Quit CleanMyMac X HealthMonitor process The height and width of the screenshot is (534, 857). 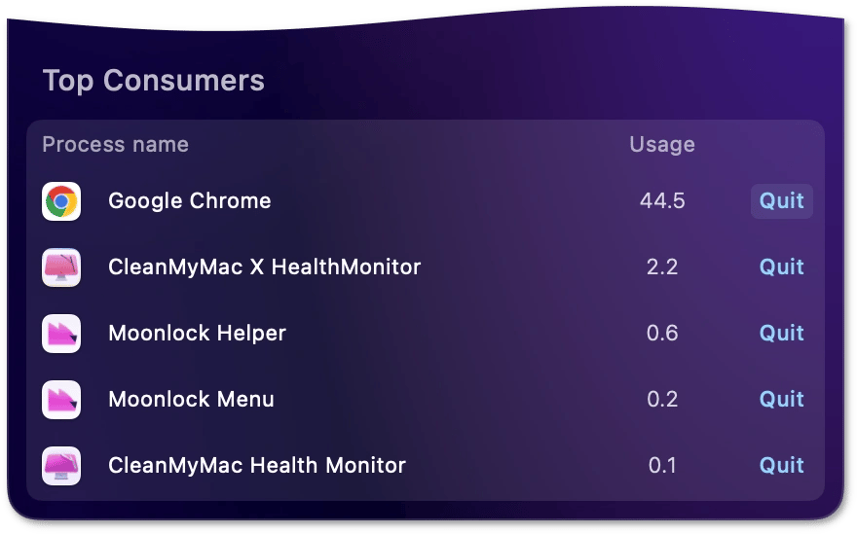[782, 267]
